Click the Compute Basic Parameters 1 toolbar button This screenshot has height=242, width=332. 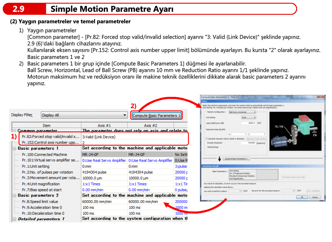[x=156, y=115]
